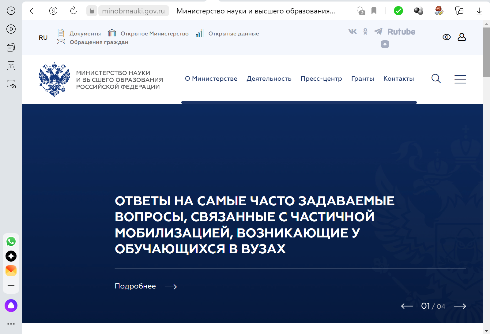
Task: Open the VK social network icon
Action: coord(352,31)
